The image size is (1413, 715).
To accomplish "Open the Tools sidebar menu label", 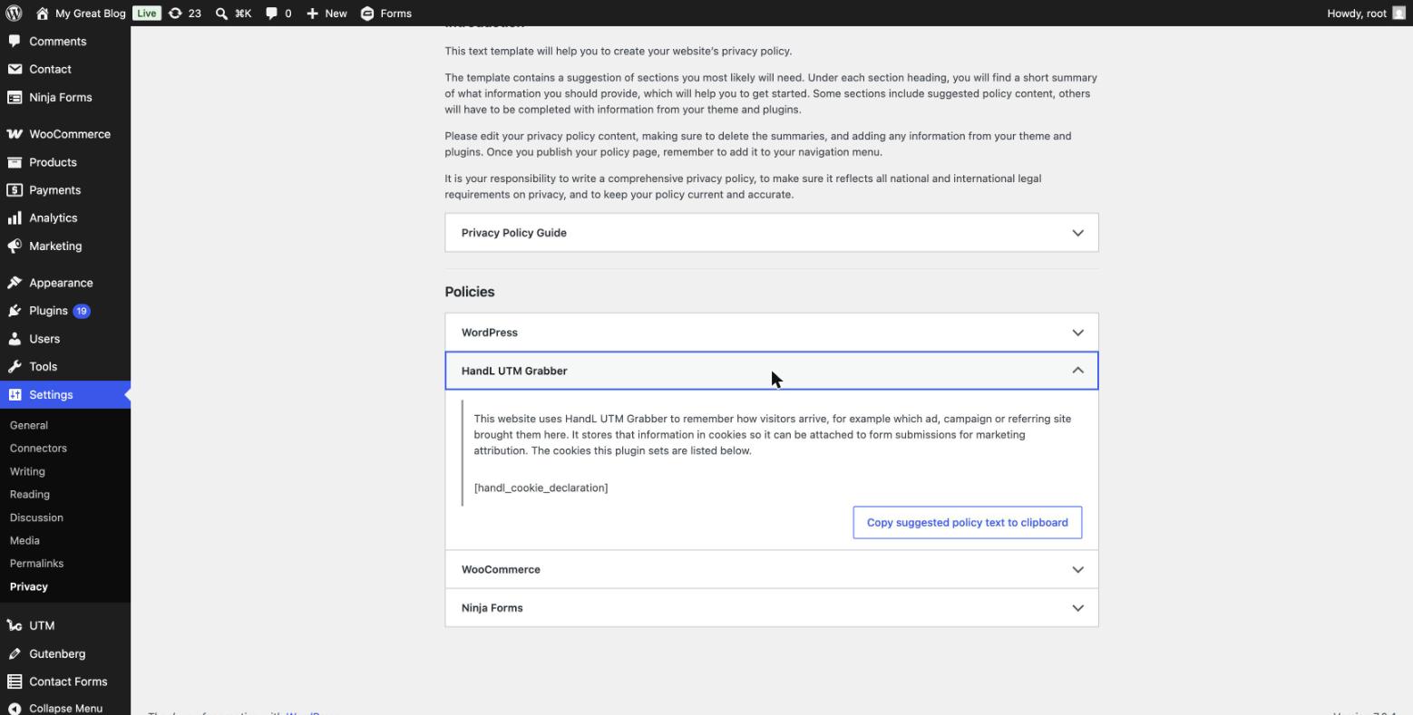I will tap(43, 367).
